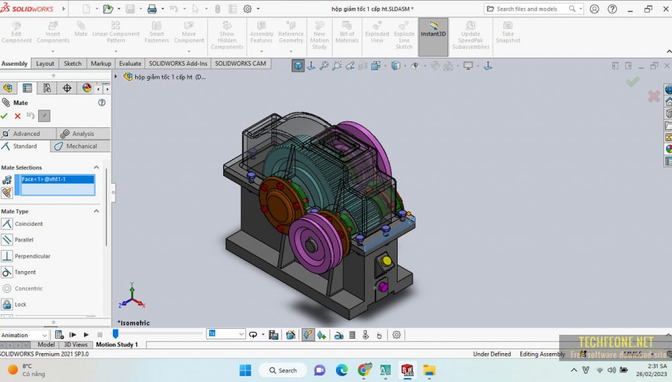Click the Zoom to Fit icon
The width and height of the screenshot is (672, 382).
point(324,66)
